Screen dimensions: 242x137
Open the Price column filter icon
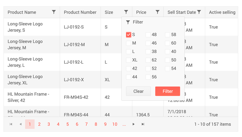157,12
